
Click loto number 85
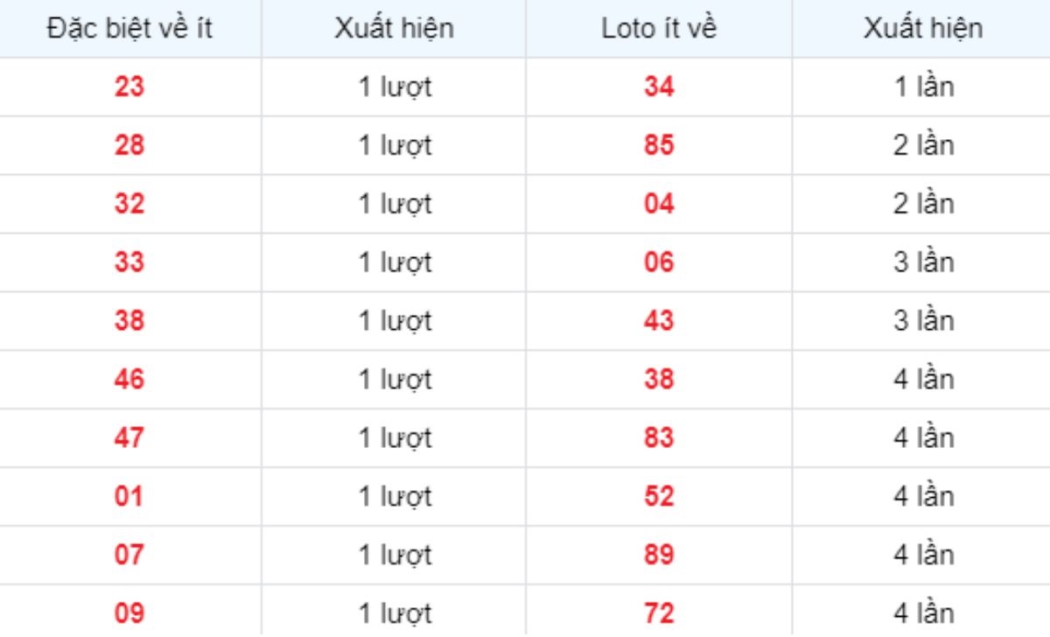point(659,145)
